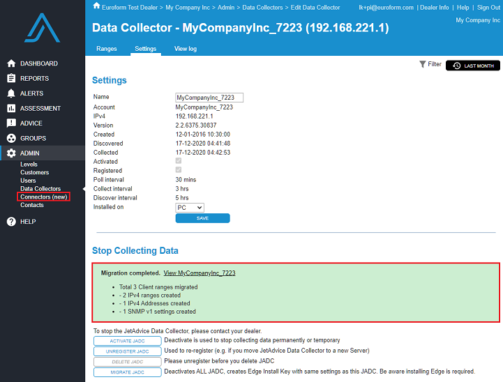Click My Company Inc breadcrumb

188,8
